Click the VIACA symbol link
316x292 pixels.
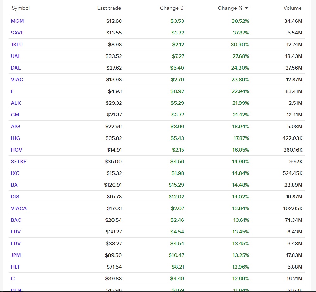point(19,208)
